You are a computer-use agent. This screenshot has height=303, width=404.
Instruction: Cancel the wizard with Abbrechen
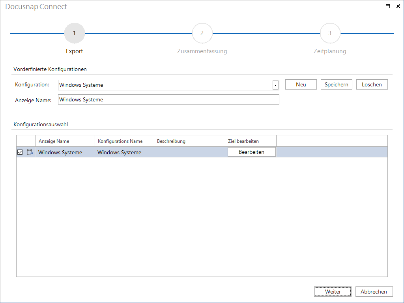(x=374, y=292)
